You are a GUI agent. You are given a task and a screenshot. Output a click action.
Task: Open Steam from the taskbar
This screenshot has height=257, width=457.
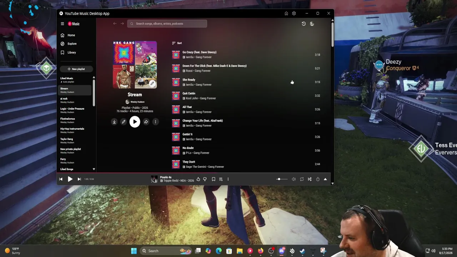[x=302, y=251]
